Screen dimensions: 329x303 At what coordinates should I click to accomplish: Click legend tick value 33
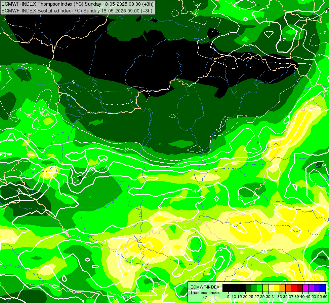280,297
